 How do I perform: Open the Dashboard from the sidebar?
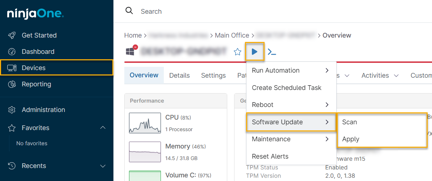pos(38,52)
